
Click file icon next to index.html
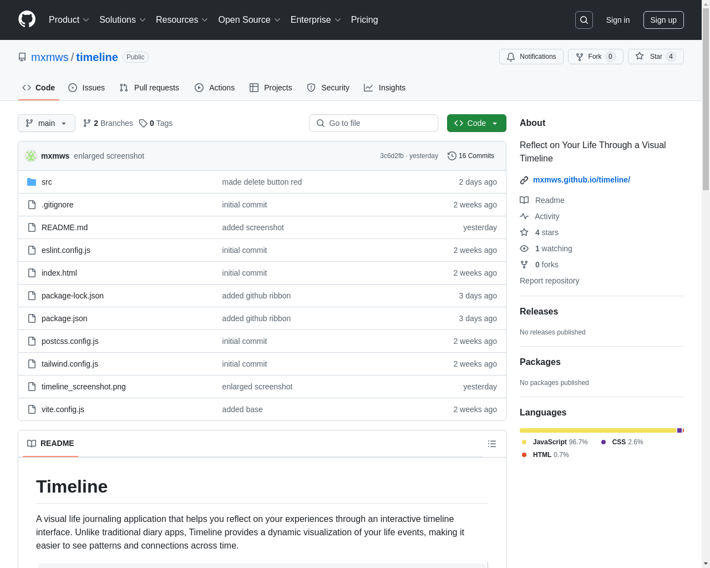point(32,273)
